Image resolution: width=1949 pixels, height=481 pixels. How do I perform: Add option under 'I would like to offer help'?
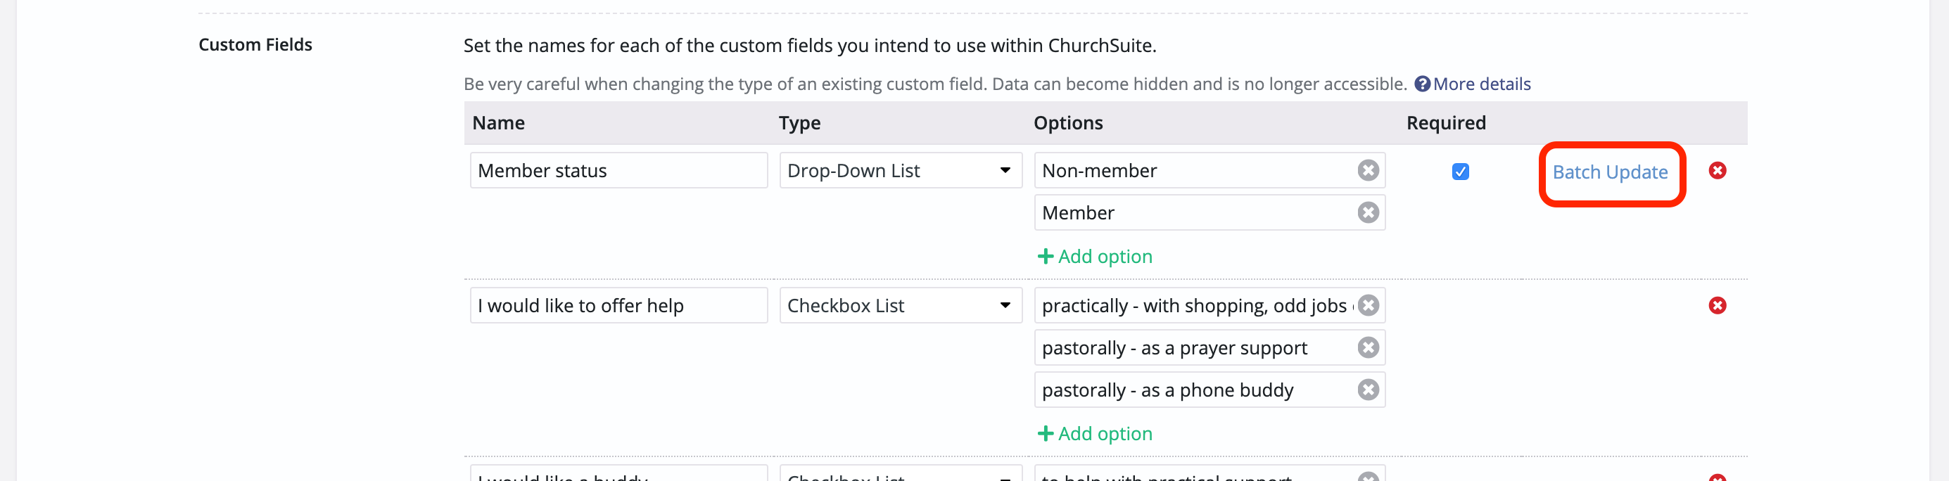point(1095,433)
